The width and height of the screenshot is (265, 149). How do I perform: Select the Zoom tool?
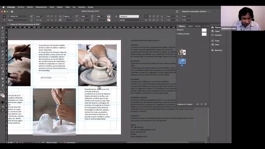2,89
